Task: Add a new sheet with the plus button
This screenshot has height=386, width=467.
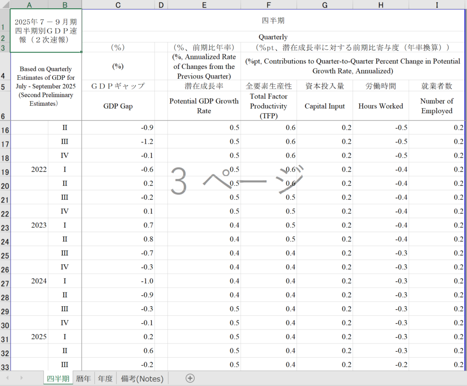Action: [x=190, y=378]
